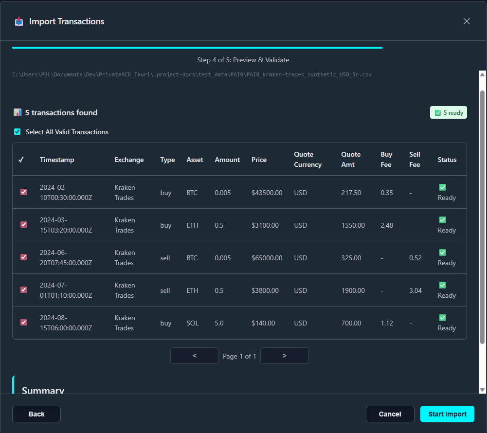Click the Cancel button
Image resolution: width=487 pixels, height=433 pixels.
tap(390, 414)
